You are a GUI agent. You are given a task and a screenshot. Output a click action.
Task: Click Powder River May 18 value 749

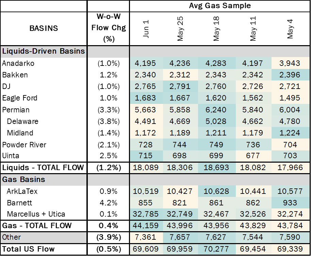coord(216,145)
